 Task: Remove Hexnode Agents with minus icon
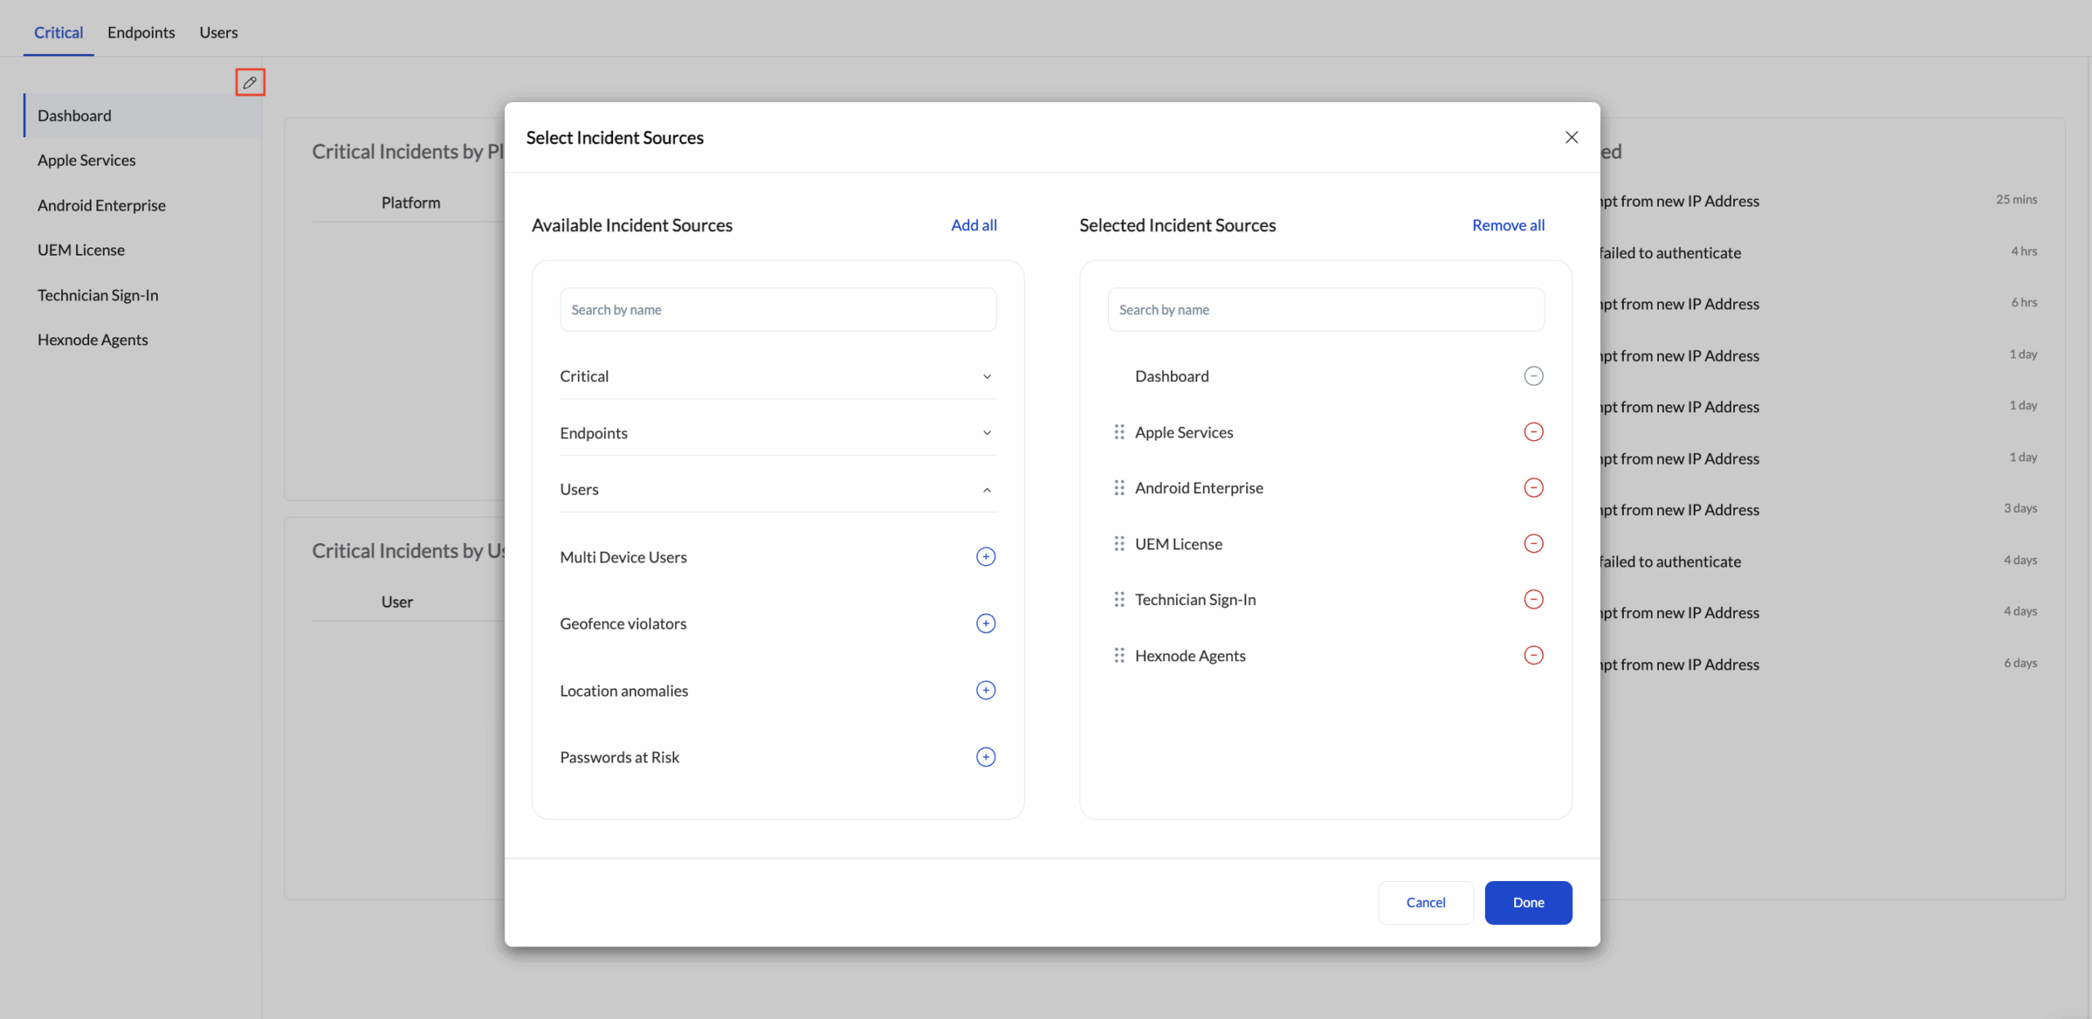(x=1533, y=656)
